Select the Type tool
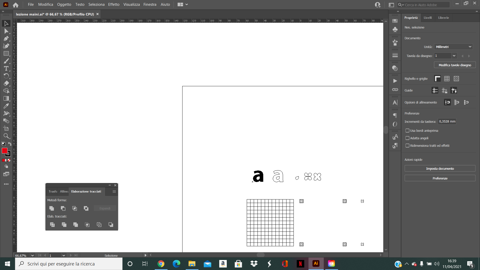This screenshot has height=270, width=480. 6,68
